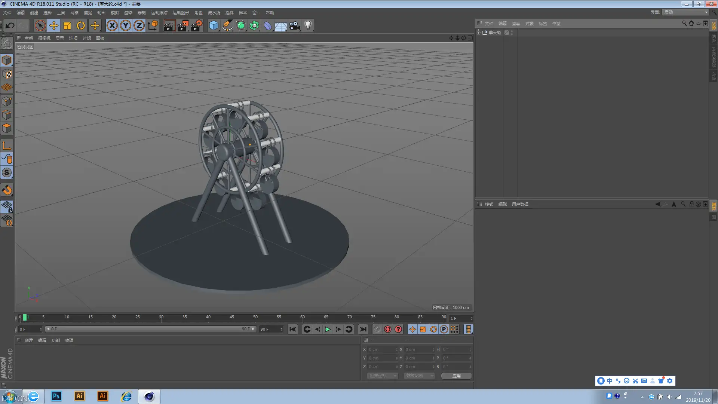Click the Undo arrow icon
This screenshot has height=404, width=718.
pyautogui.click(x=10, y=25)
